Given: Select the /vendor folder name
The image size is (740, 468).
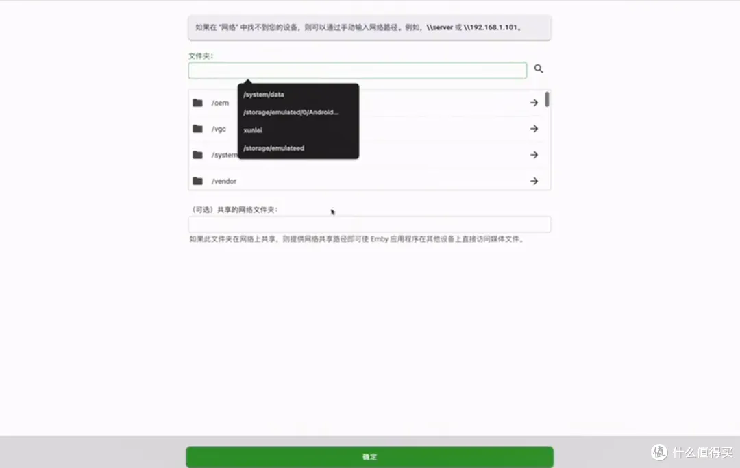Looking at the screenshot, I should [224, 182].
